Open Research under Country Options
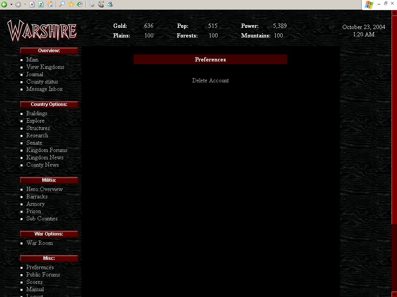Image resolution: width=397 pixels, height=297 pixels. [x=37, y=135]
